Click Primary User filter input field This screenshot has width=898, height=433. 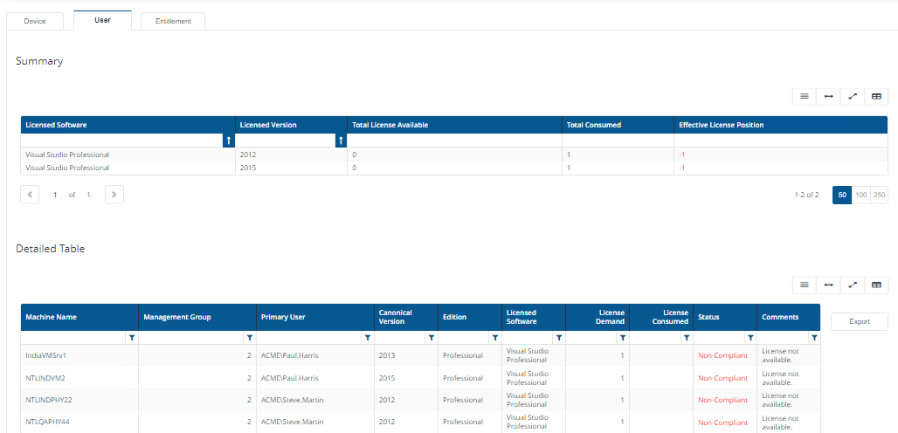pos(308,338)
